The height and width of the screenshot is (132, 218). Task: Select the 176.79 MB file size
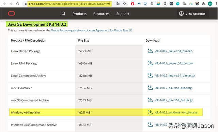click(x=85, y=100)
